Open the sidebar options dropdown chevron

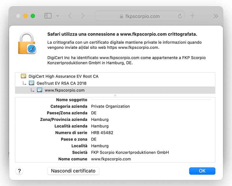coord(57,16)
